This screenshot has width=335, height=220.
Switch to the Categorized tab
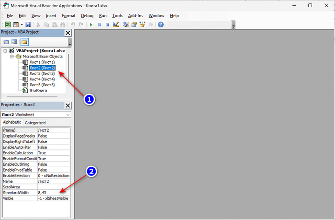click(35, 123)
